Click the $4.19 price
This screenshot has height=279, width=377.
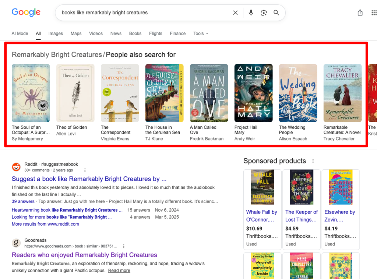click(x=331, y=229)
